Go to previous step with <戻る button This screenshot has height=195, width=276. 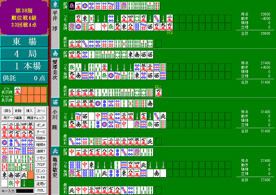click(7, 110)
